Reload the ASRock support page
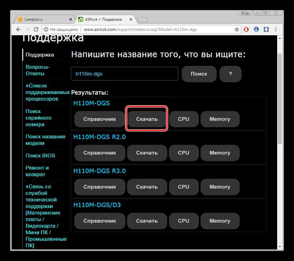 click(36, 29)
